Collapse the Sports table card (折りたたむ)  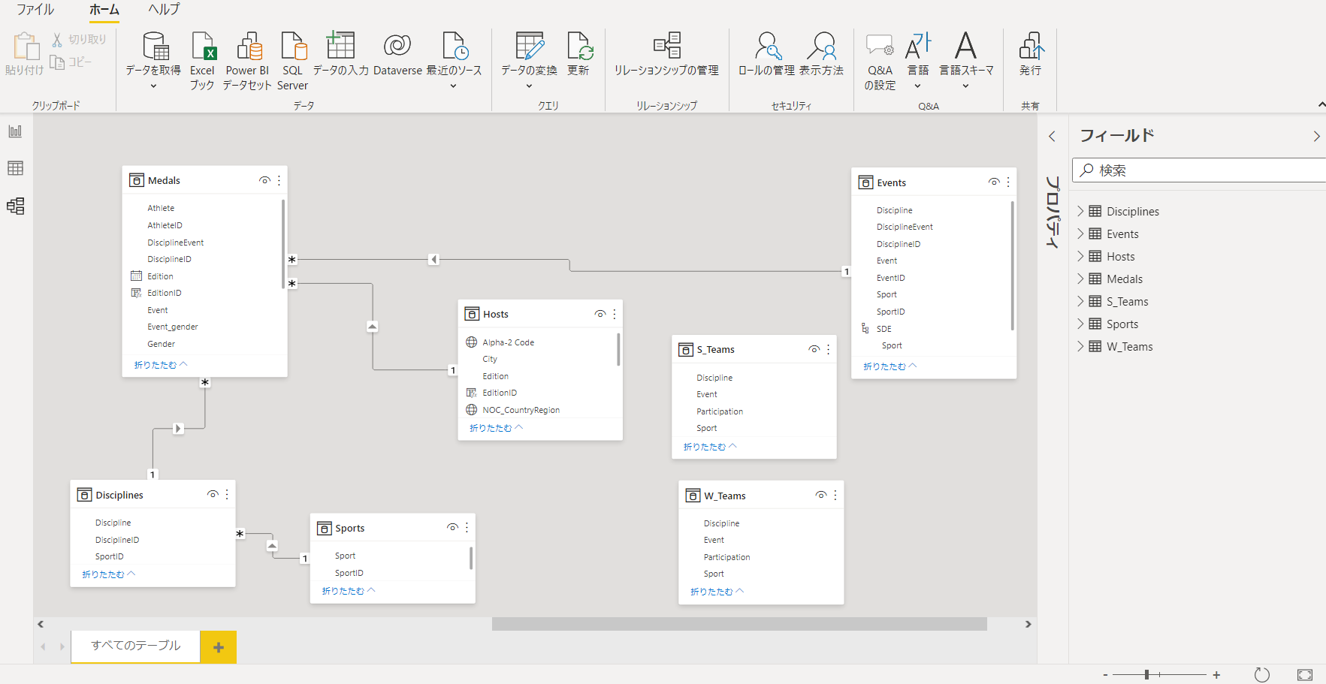(349, 591)
